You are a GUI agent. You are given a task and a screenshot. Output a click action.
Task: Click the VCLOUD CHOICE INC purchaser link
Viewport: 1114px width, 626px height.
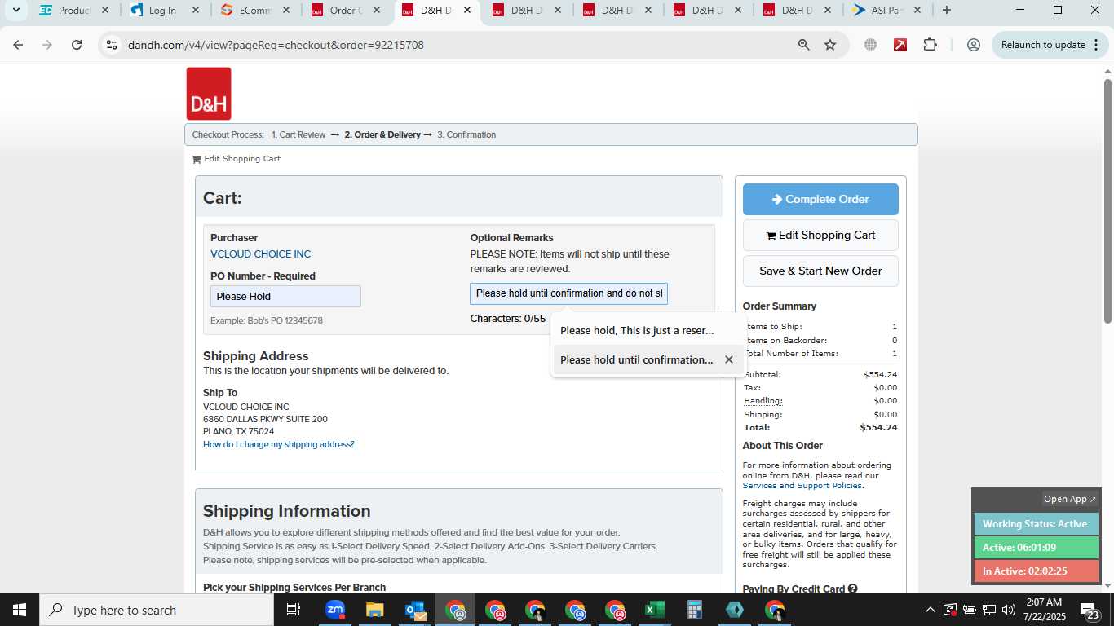260,254
